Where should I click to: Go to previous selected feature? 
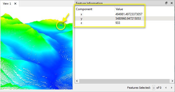(166, 88)
